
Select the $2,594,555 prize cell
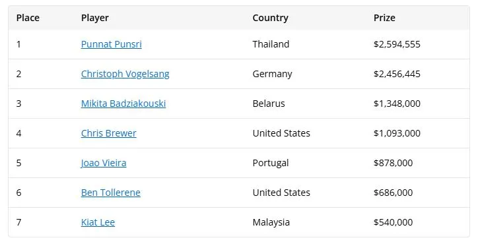point(397,44)
